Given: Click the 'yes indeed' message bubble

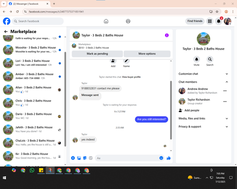Looking at the screenshot, I should (88, 139).
